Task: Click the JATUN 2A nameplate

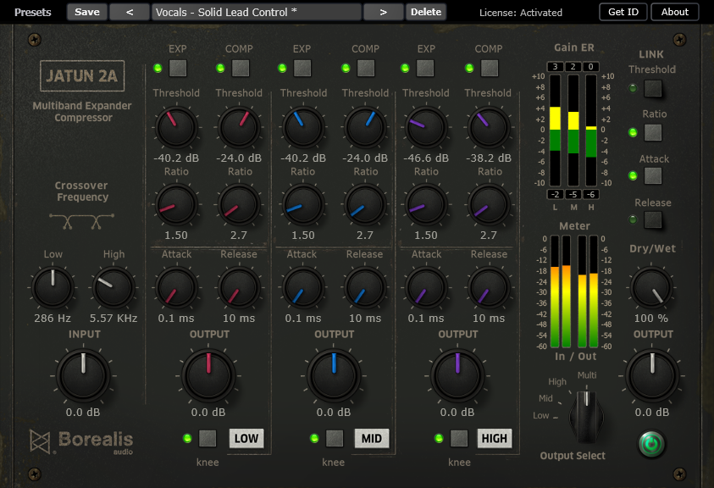Action: 82,75
